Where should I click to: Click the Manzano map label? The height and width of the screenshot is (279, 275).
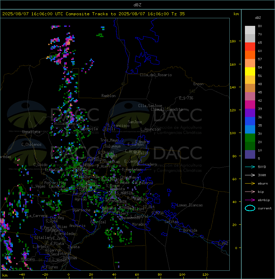point(28,259)
